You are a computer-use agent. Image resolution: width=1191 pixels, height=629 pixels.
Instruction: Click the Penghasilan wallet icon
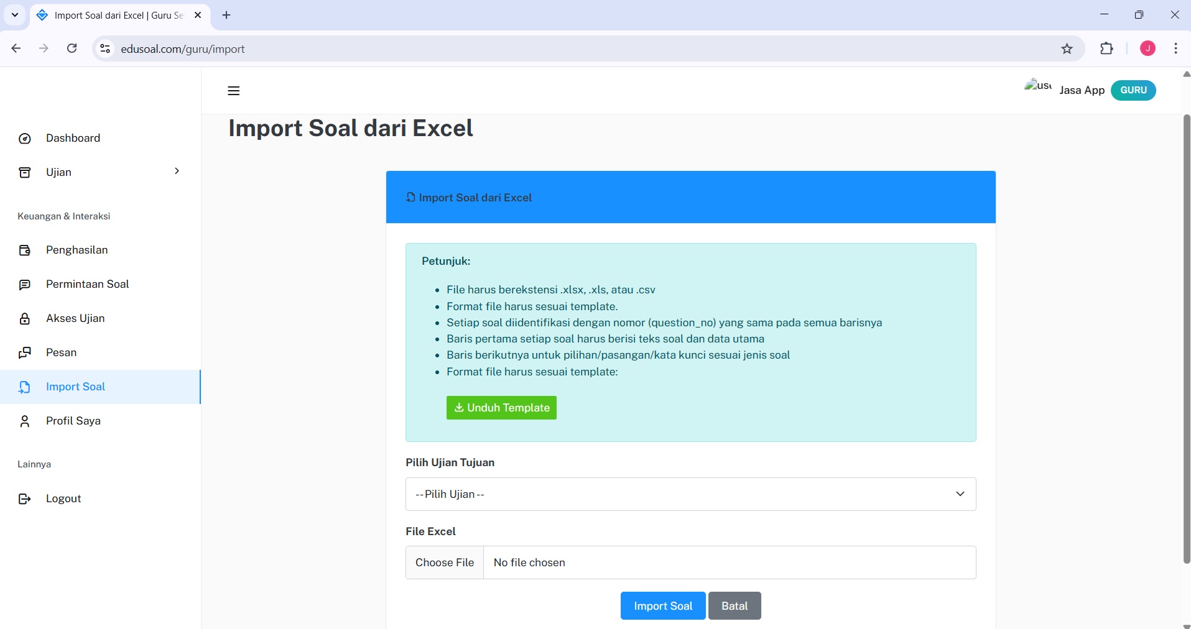25,250
